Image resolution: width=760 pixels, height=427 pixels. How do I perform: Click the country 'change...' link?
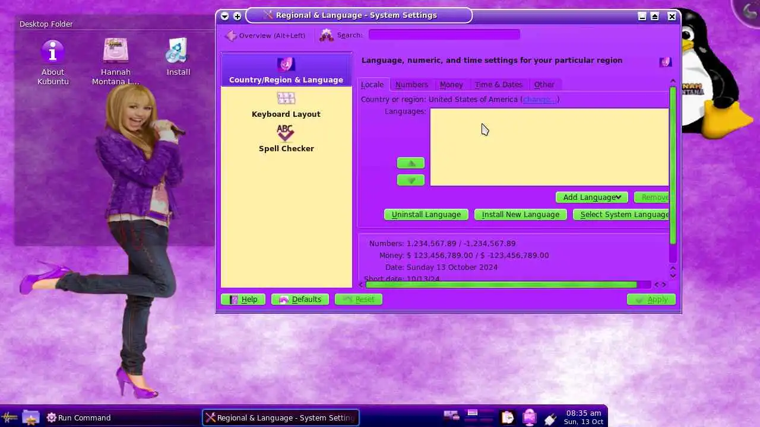click(539, 100)
